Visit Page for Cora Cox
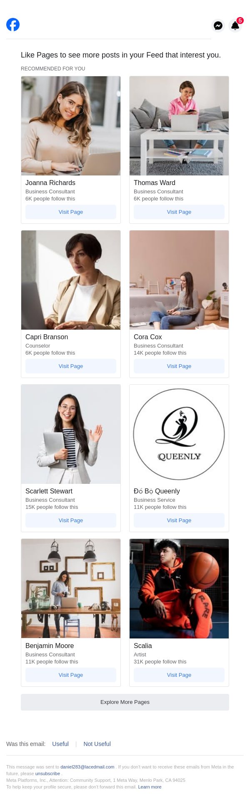 (x=179, y=366)
